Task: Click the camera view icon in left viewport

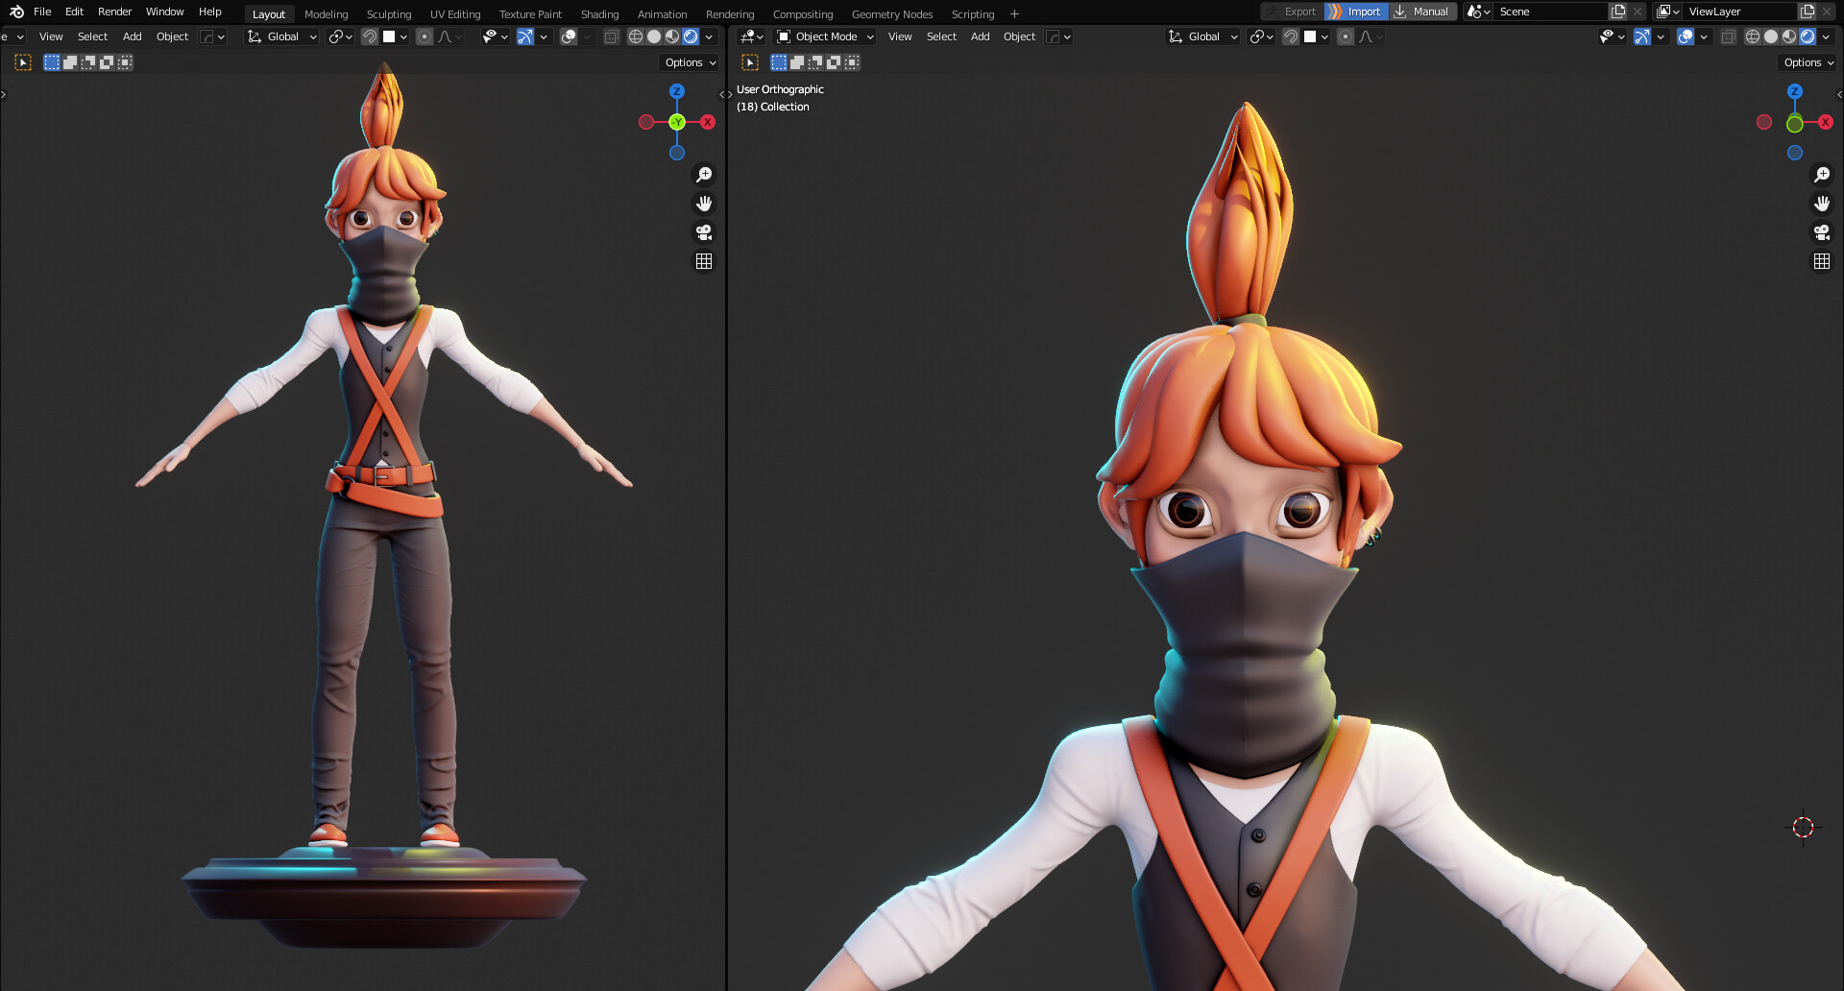Action: click(704, 232)
